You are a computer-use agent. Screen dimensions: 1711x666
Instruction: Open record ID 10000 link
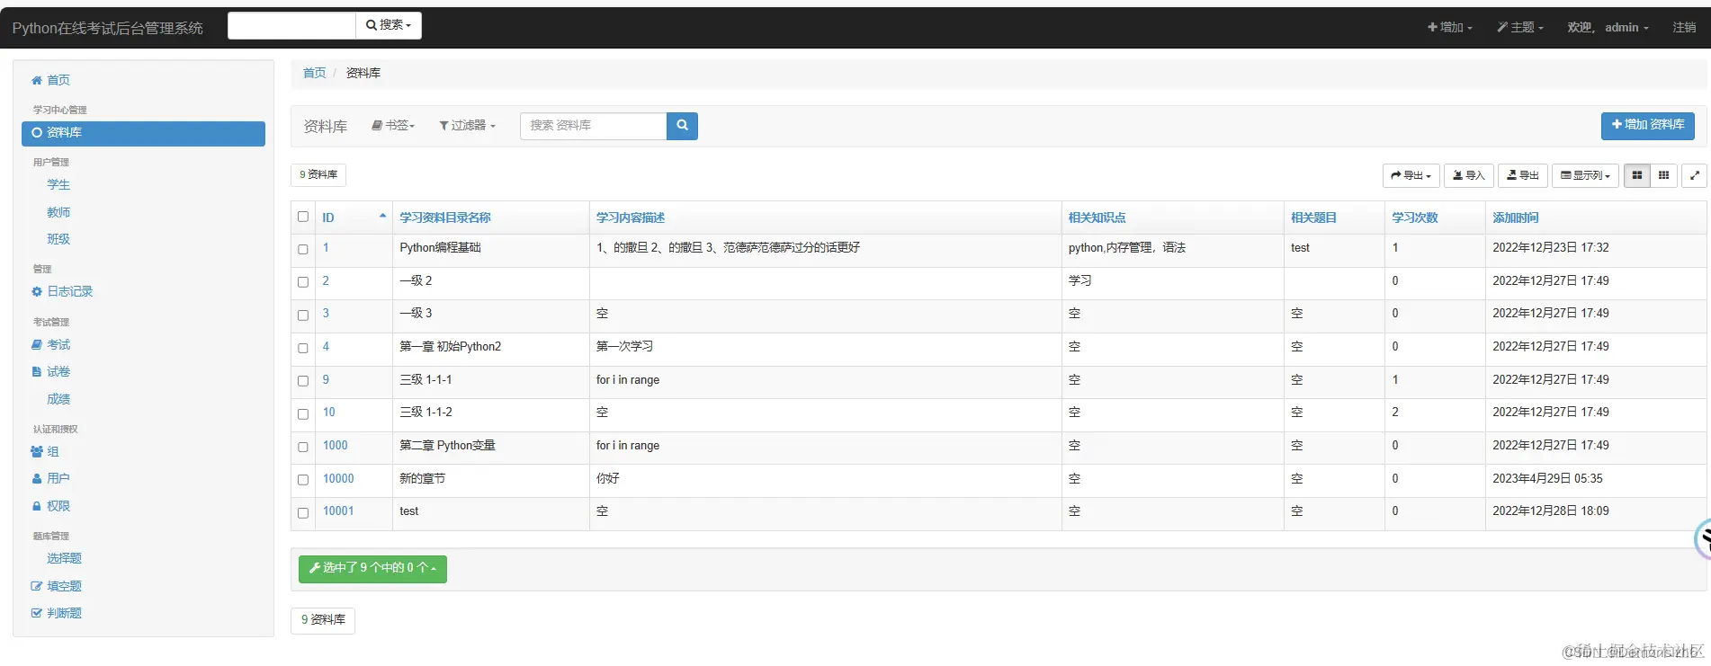[338, 479]
